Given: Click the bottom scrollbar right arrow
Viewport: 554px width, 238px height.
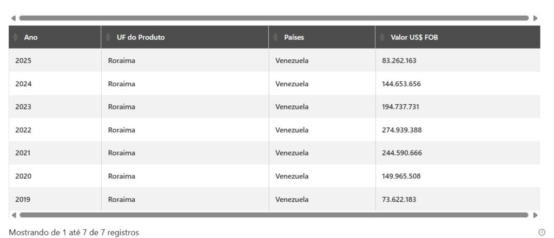Looking at the screenshot, I should pyautogui.click(x=535, y=215).
